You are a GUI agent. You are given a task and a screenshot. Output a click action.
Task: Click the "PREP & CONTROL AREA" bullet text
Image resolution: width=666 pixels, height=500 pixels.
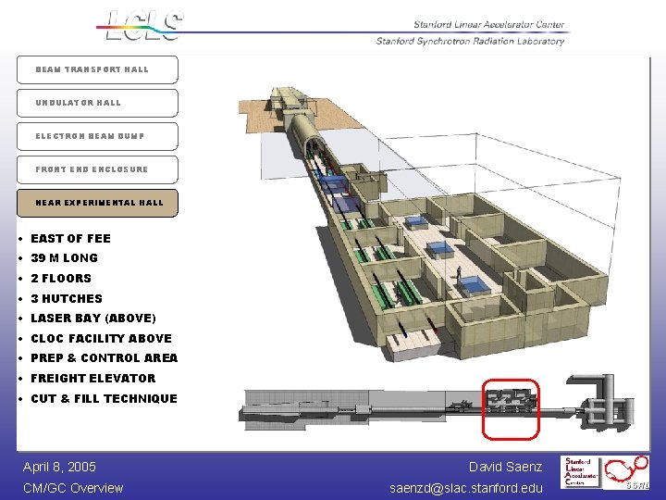(x=104, y=358)
